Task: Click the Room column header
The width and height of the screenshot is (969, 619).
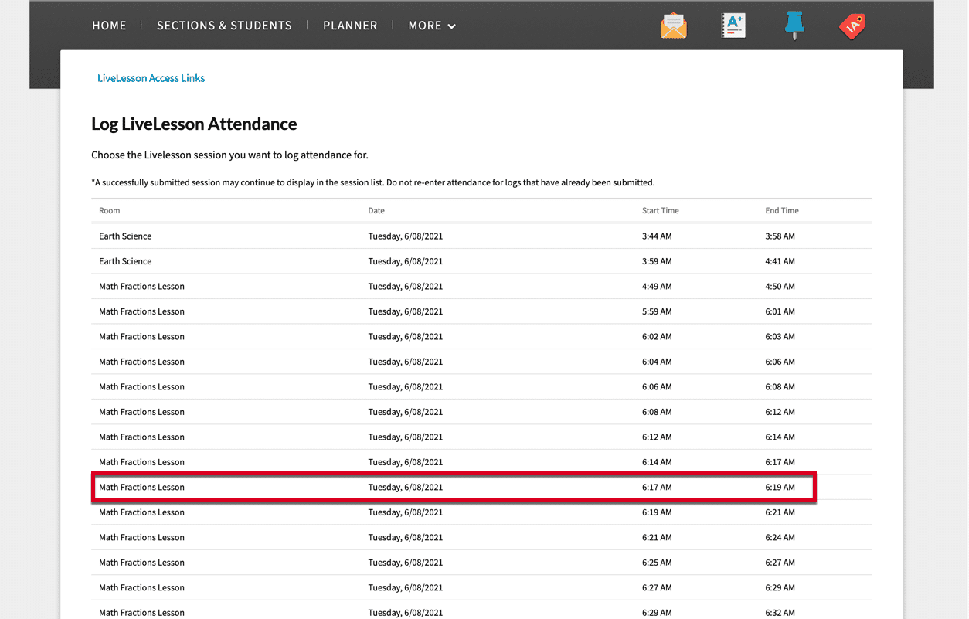Action: [x=109, y=210]
